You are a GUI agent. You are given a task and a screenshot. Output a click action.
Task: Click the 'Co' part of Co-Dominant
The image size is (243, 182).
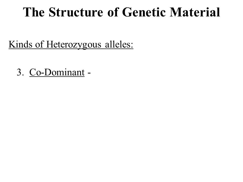coord(35,72)
